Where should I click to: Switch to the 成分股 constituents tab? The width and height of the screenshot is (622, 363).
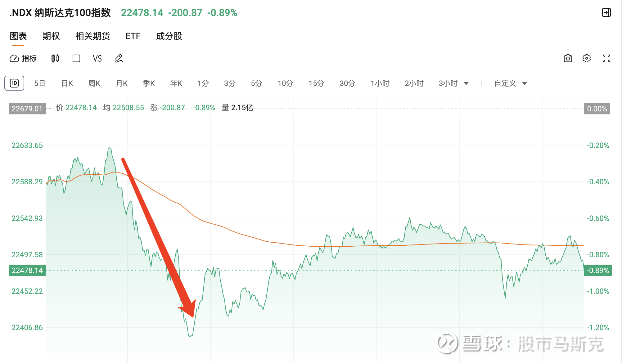(169, 36)
